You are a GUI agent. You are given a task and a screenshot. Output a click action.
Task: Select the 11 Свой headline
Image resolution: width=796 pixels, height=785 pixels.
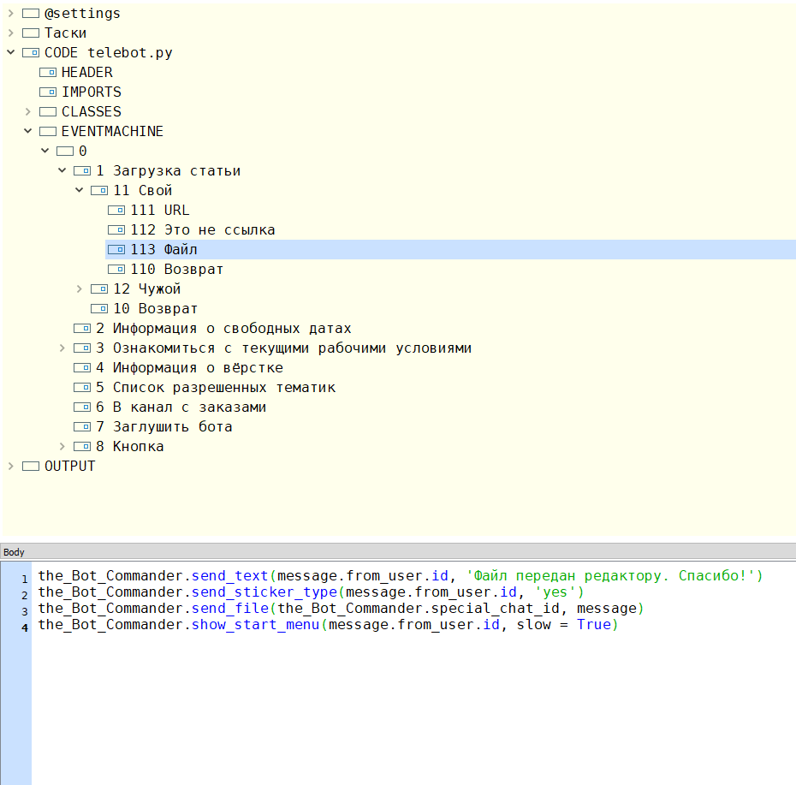[x=143, y=190]
